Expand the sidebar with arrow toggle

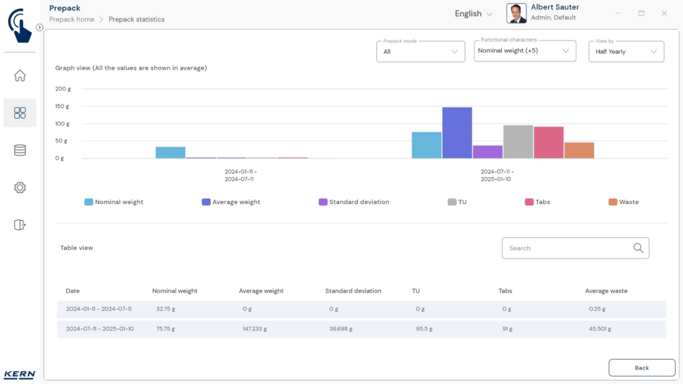[x=39, y=27]
